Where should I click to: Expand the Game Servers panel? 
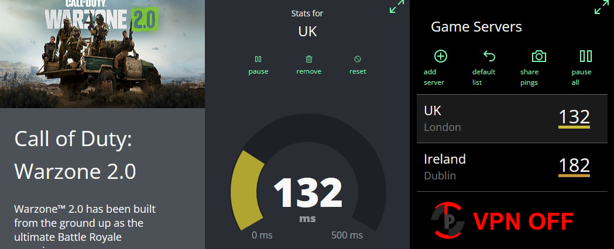(602, 8)
